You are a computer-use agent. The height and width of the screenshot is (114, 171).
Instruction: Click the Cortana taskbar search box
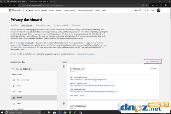click(23, 112)
